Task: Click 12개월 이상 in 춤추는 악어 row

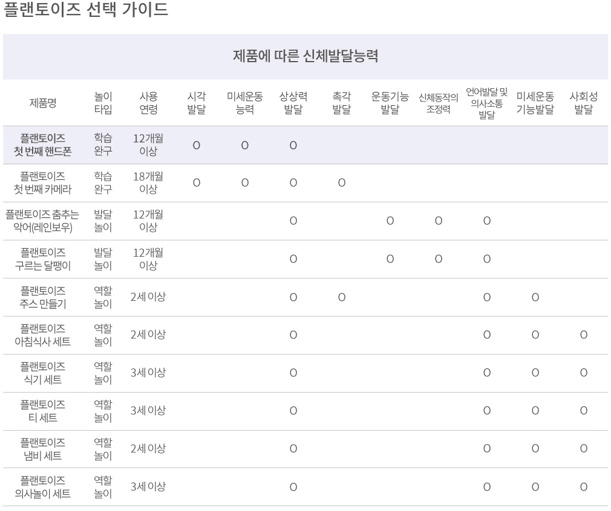Action: [x=148, y=220]
